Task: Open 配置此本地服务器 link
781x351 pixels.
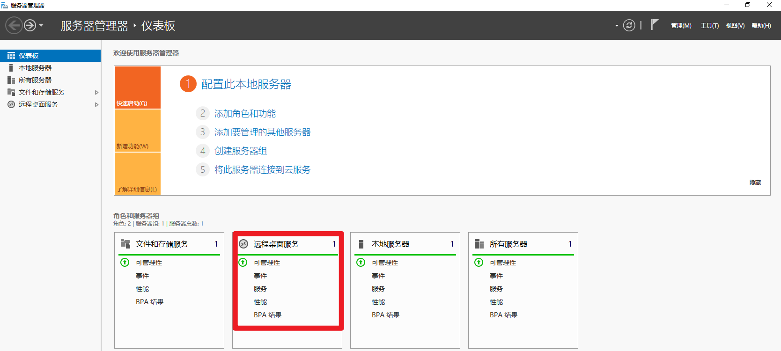Action: (x=246, y=84)
